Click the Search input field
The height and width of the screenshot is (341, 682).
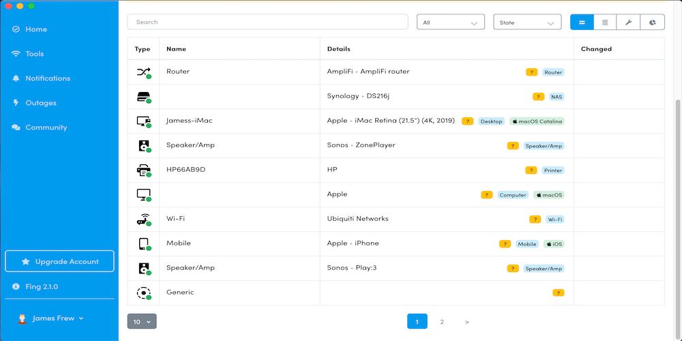click(267, 23)
